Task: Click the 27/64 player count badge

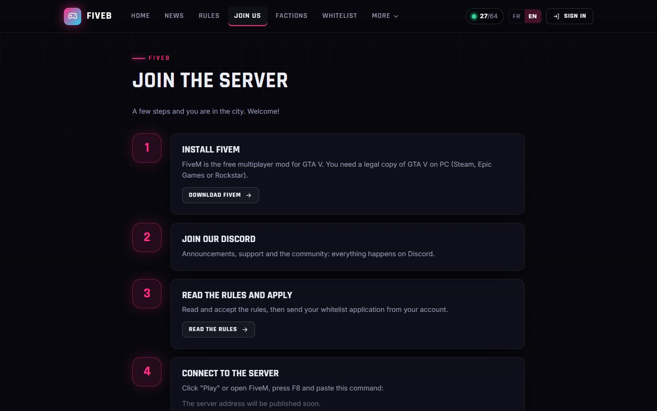Action: (x=485, y=16)
